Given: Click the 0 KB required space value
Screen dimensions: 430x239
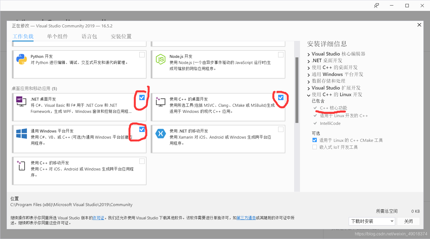Looking at the screenshot, I should tap(415, 211).
